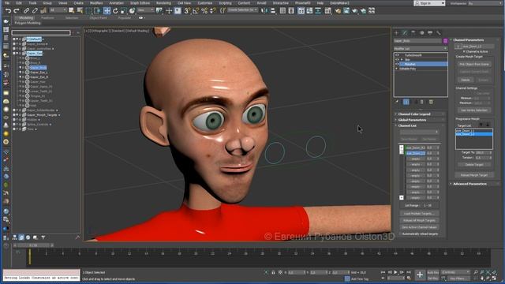
Task: Collapse the Channel List rollout
Action: click(x=420, y=125)
